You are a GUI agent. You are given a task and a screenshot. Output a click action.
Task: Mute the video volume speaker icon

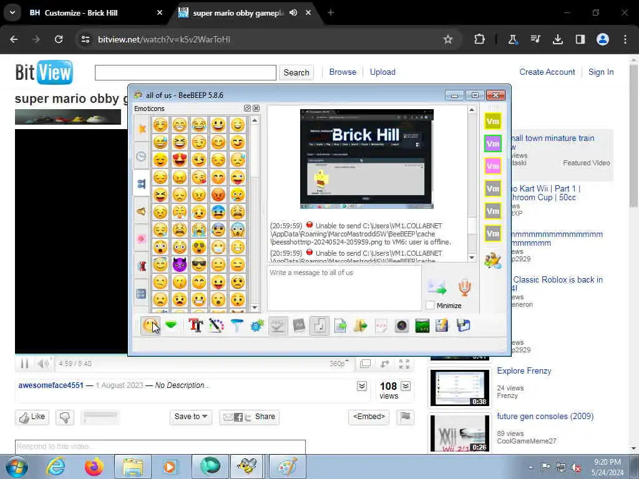click(x=43, y=364)
